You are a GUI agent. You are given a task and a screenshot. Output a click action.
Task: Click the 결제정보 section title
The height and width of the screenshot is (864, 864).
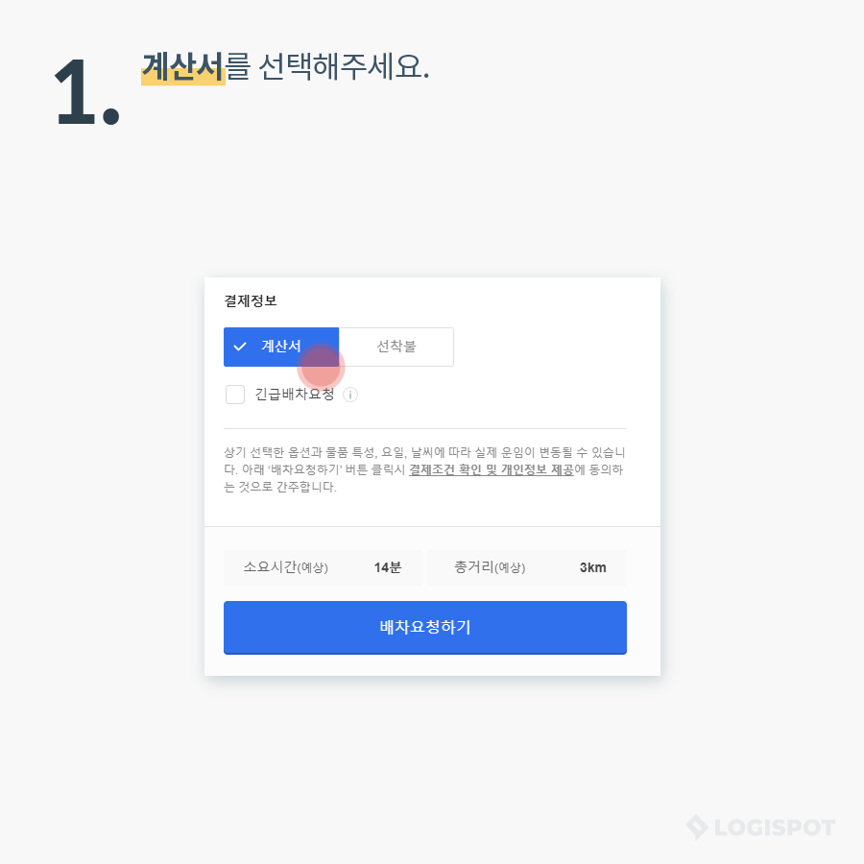(x=251, y=300)
